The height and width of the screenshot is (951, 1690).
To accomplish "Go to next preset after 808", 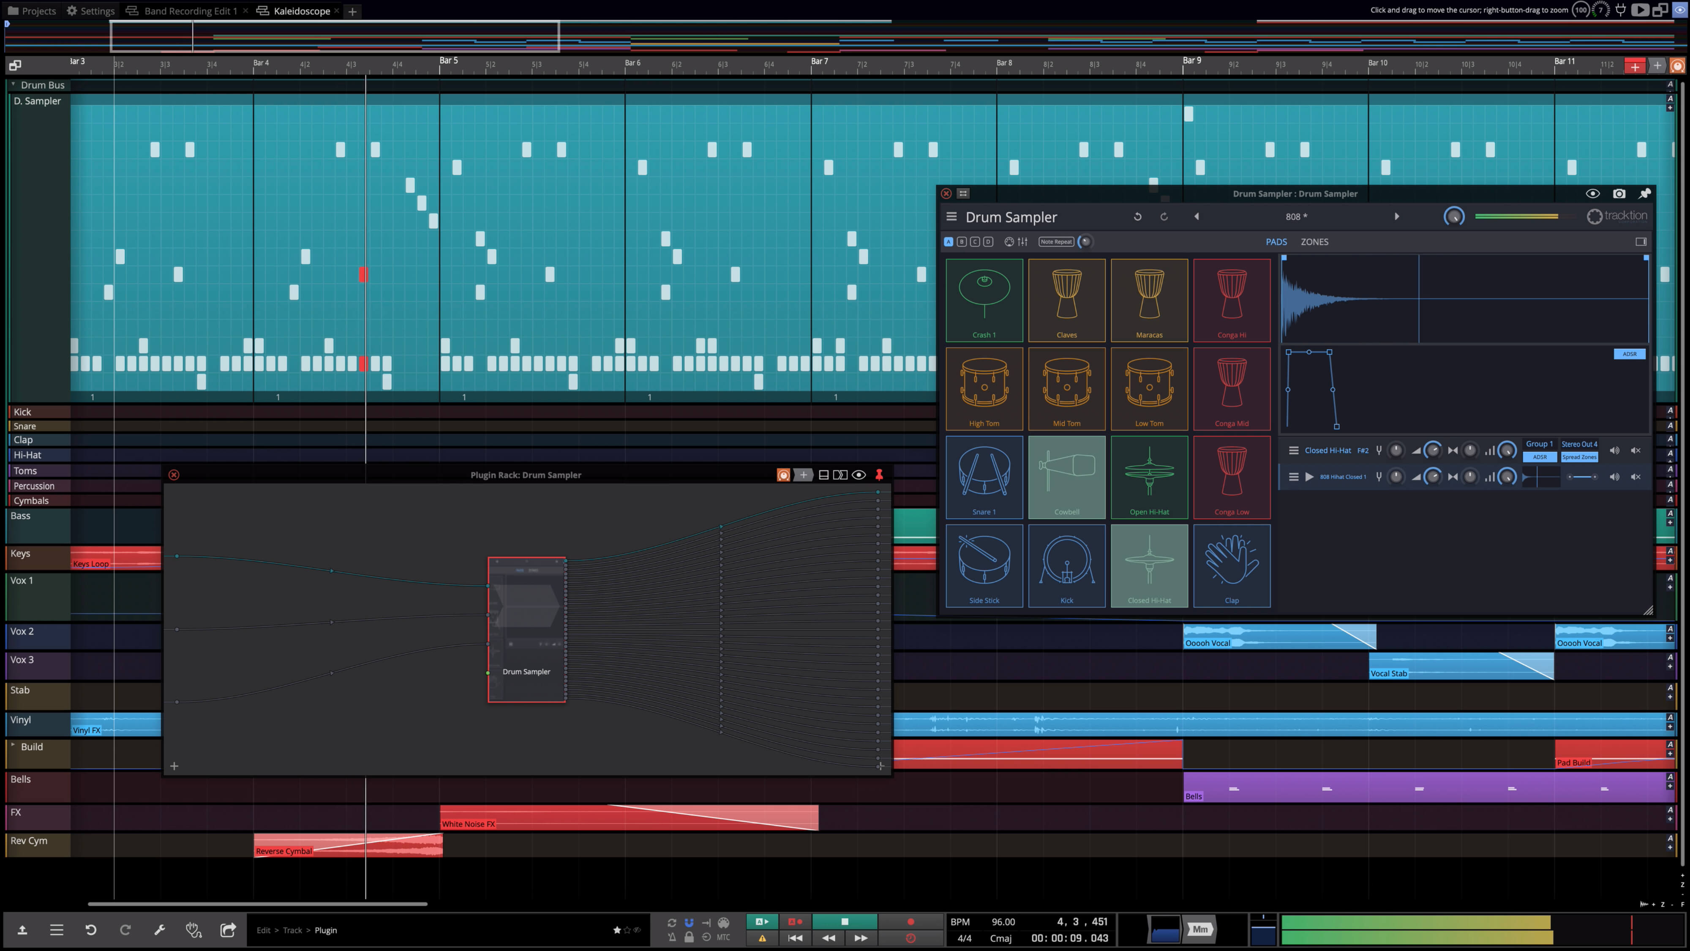I will 1396,216.
